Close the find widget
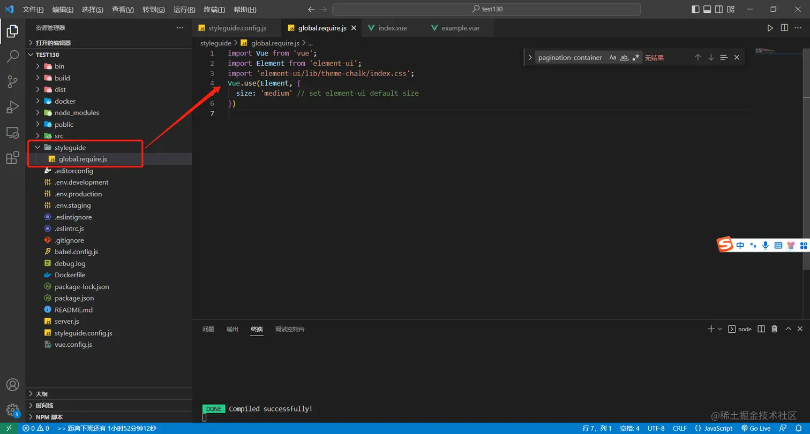This screenshot has height=434, width=810. point(737,57)
